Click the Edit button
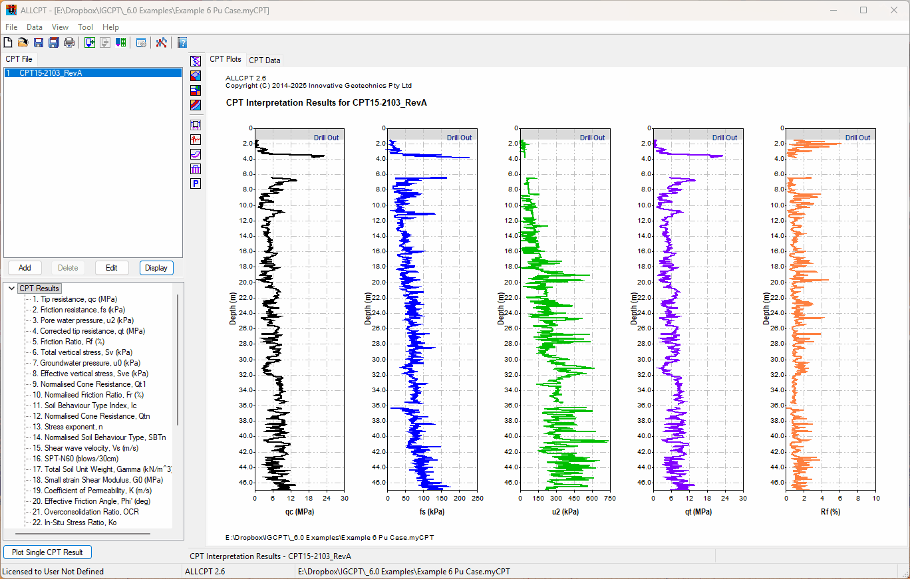 (x=111, y=268)
